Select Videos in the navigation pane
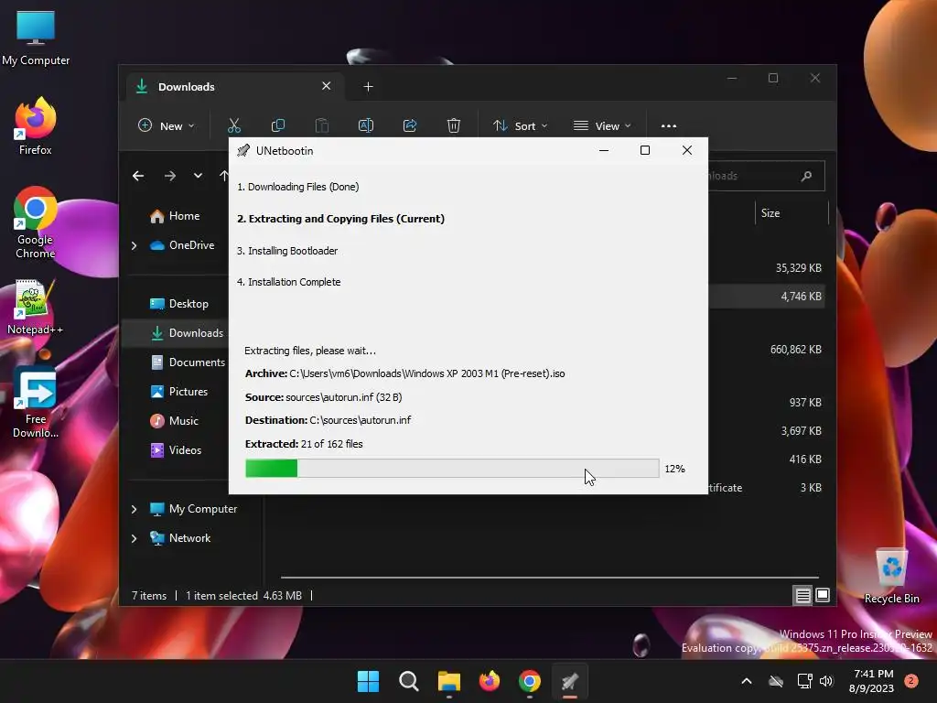The width and height of the screenshot is (937, 703). pos(176,450)
